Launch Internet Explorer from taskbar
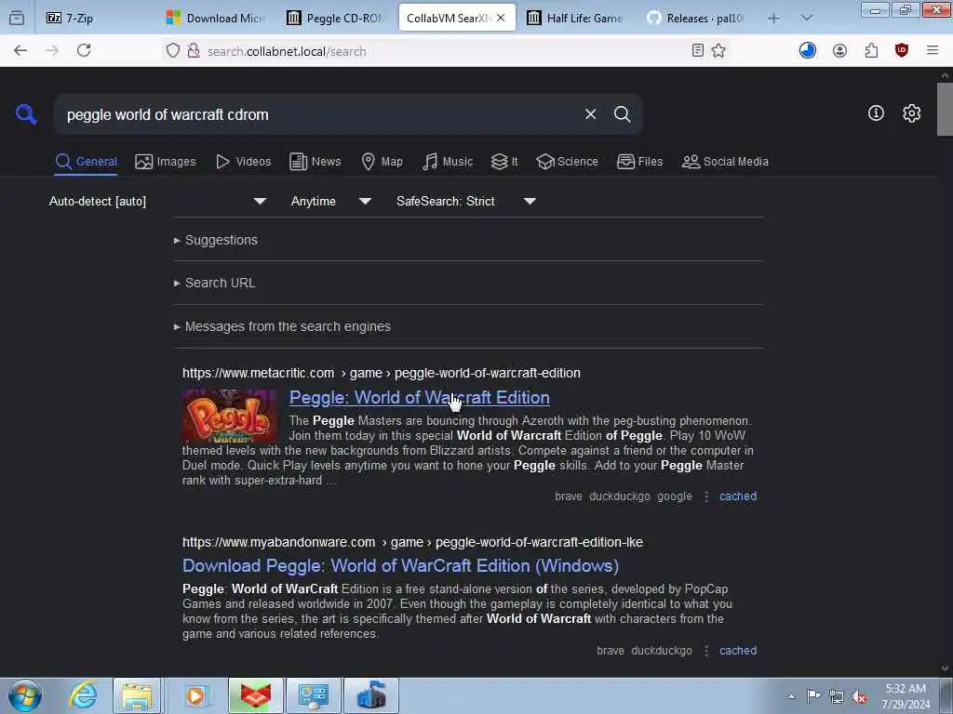 click(83, 695)
